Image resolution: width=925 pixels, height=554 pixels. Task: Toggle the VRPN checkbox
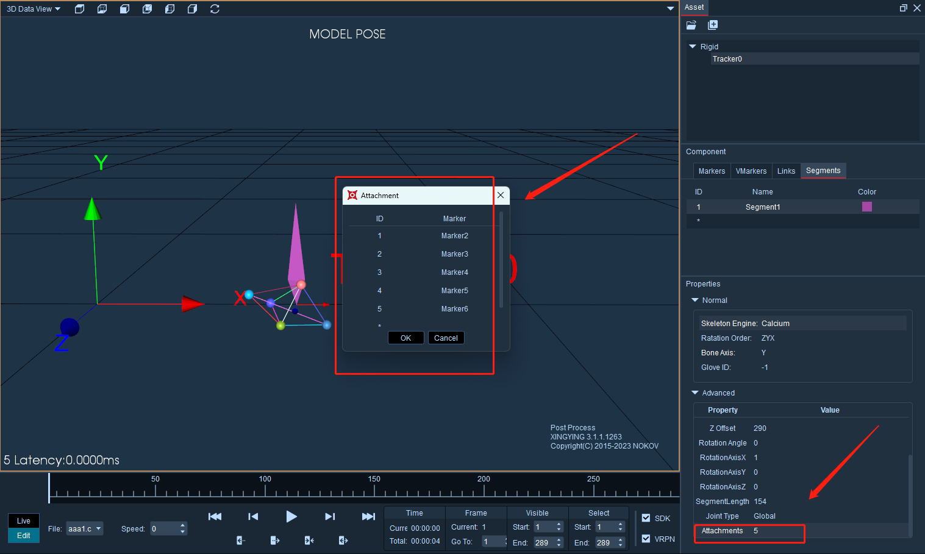pyautogui.click(x=646, y=539)
